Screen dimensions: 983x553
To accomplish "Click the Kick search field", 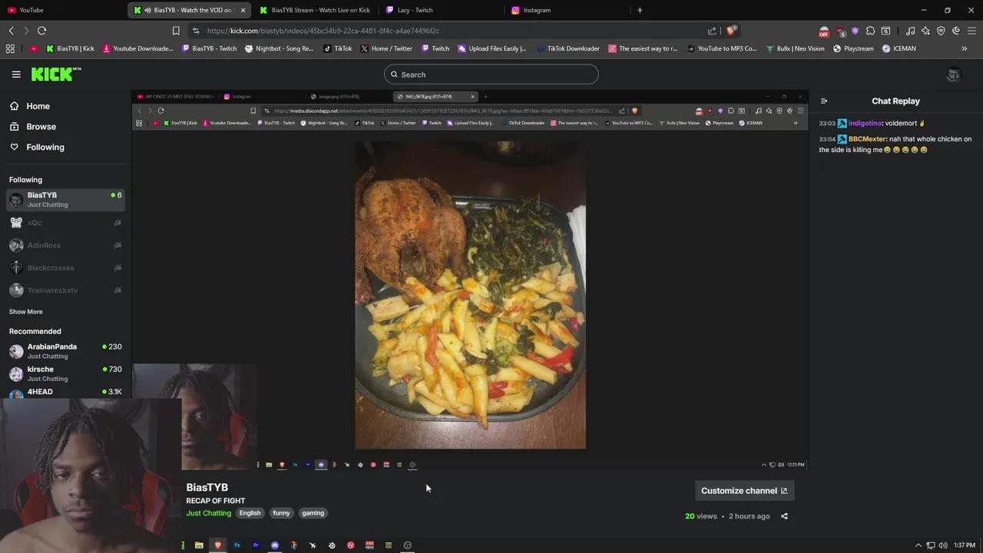I will pyautogui.click(x=491, y=75).
